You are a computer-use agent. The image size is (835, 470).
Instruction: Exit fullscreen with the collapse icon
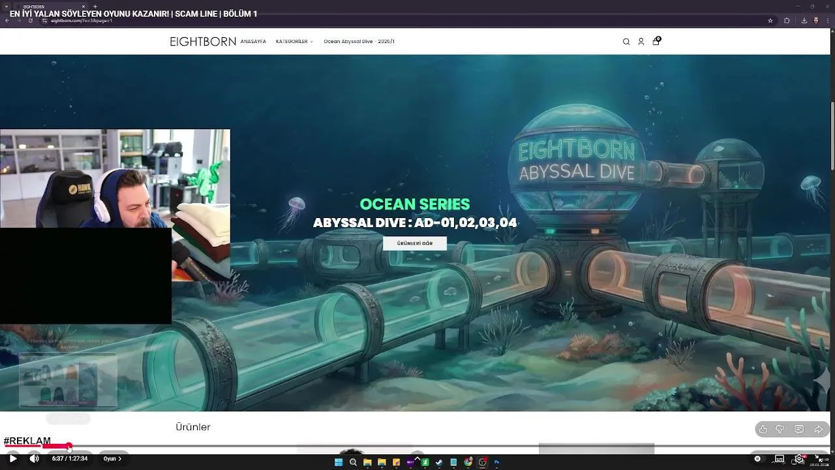819,458
